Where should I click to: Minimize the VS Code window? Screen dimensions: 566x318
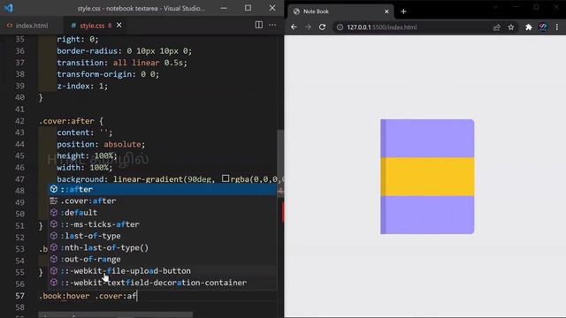[x=224, y=8]
